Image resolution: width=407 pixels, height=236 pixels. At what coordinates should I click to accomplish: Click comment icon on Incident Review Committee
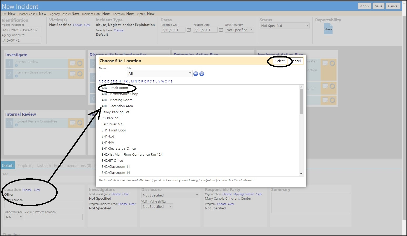point(73,123)
